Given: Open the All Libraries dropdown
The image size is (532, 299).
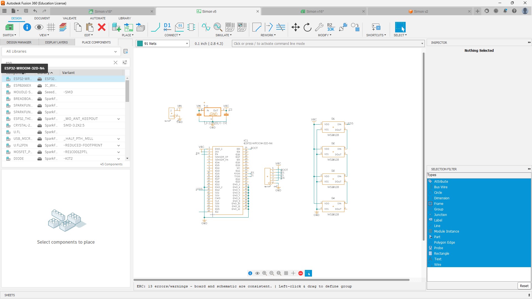Looking at the screenshot, I should pos(61,51).
